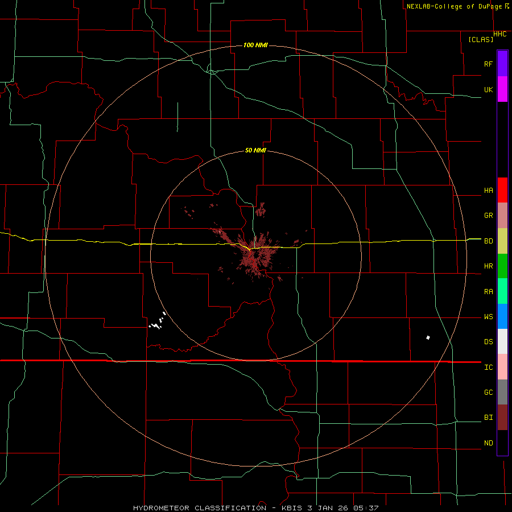Click the '100 NMI' range ring label
The image size is (512, 512).
tap(255, 45)
